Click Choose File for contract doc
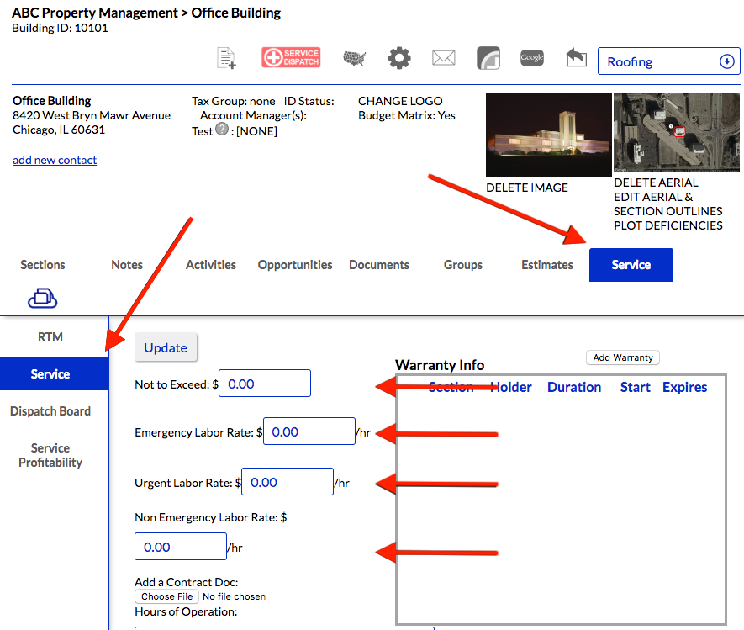Screen dimensions: 744x630 coord(166,596)
